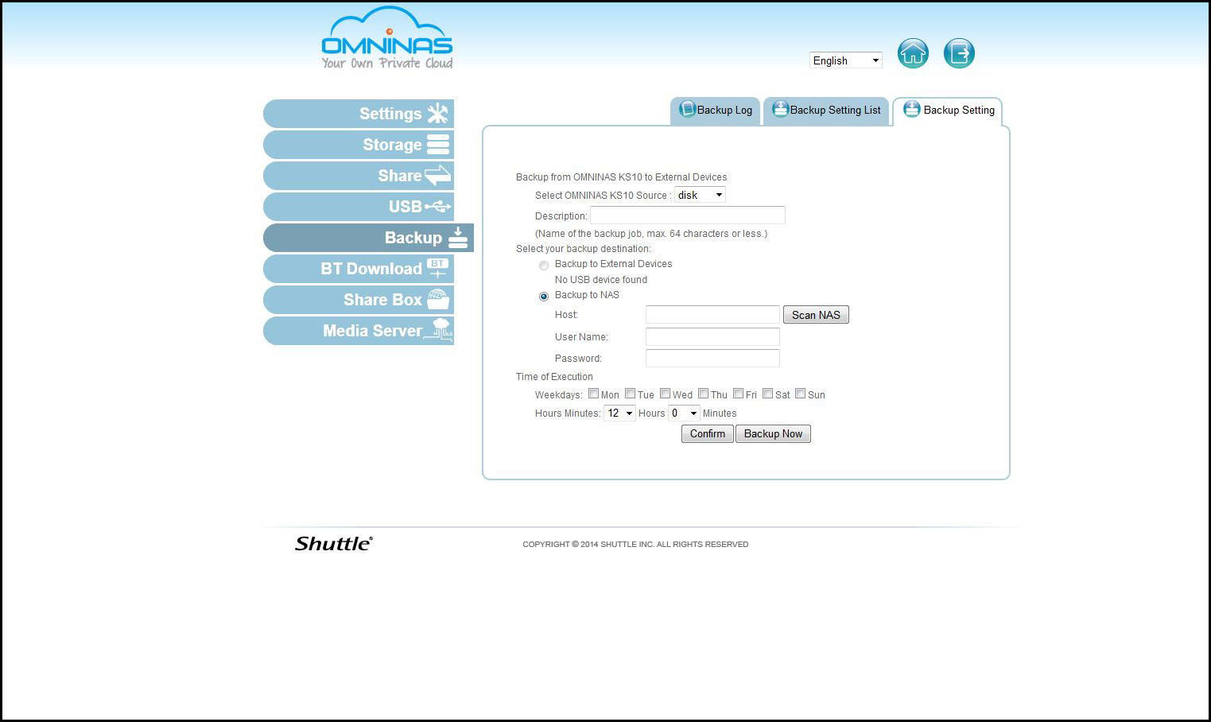Open the USB menu item

[359, 207]
